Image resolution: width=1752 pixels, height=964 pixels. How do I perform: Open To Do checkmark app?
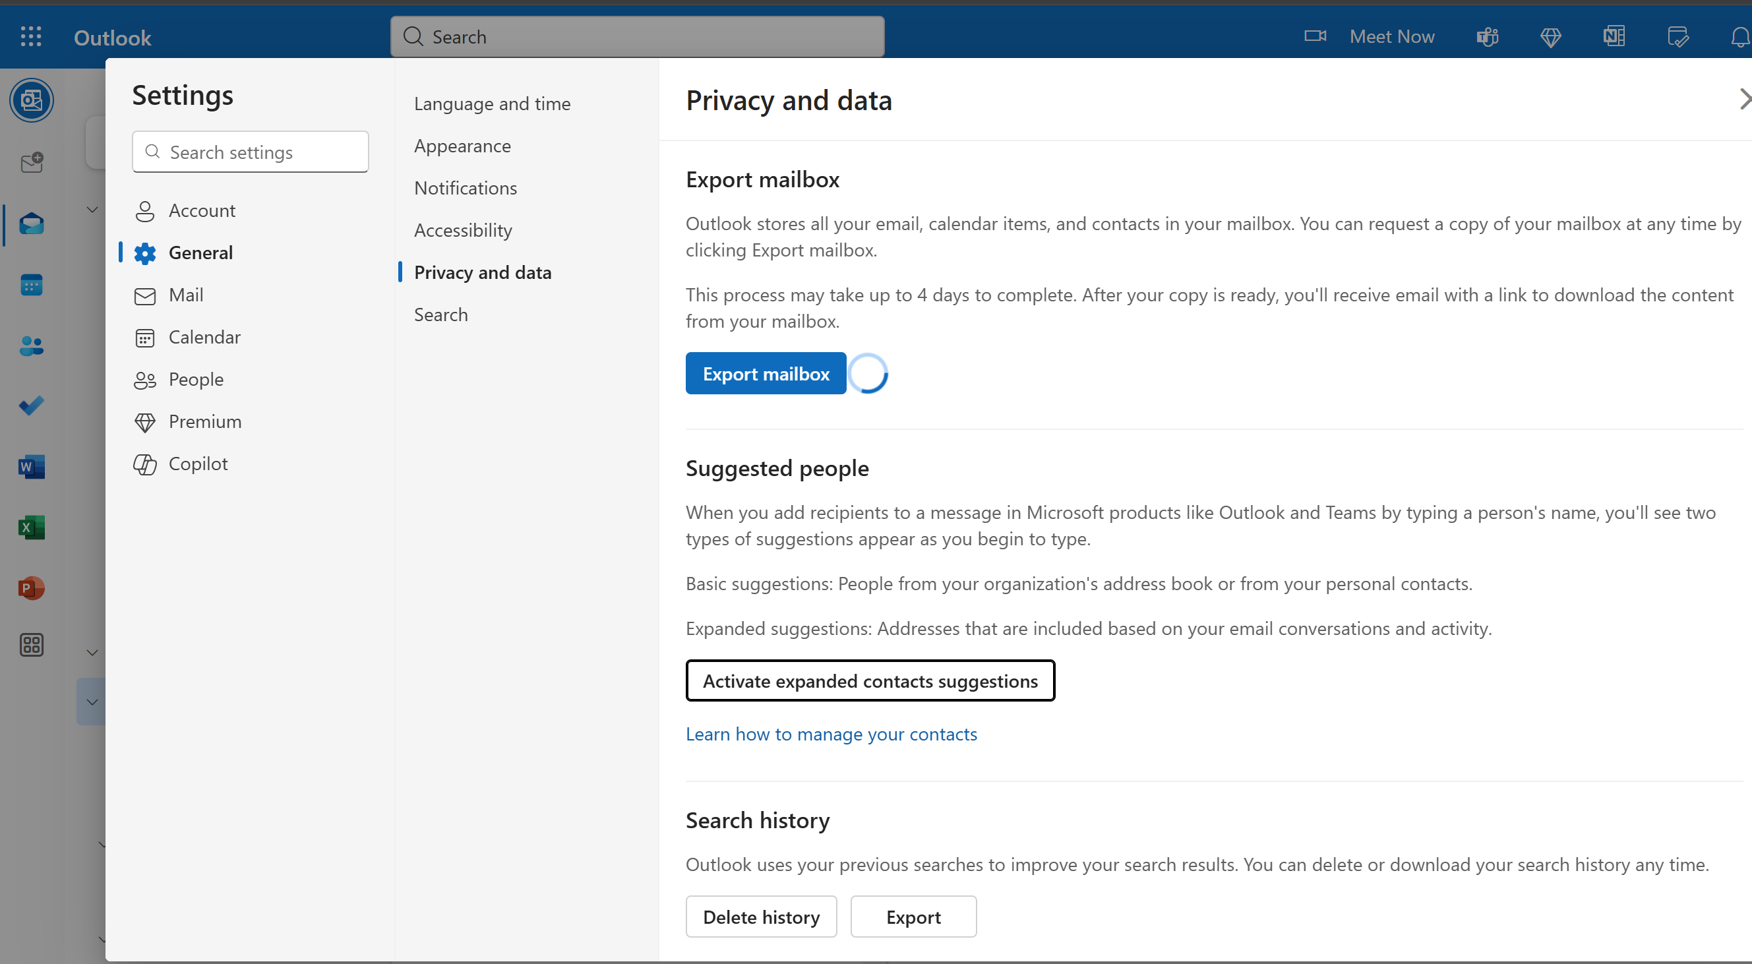(31, 406)
